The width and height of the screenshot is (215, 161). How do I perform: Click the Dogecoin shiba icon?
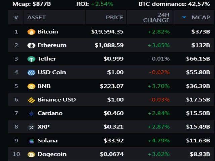pos(31,154)
